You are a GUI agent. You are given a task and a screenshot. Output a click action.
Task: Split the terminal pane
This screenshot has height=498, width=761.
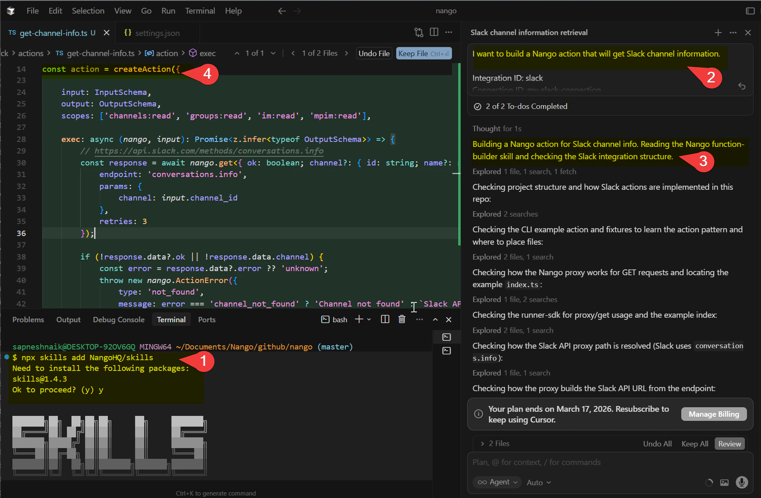point(385,319)
